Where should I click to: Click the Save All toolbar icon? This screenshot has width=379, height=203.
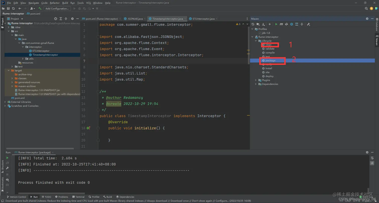coord(8,8)
